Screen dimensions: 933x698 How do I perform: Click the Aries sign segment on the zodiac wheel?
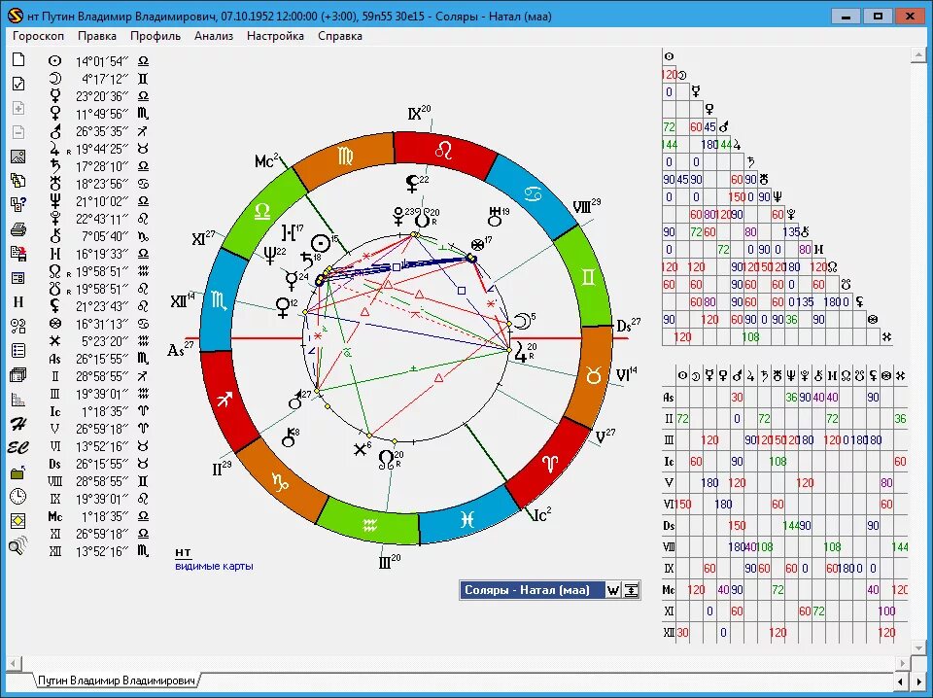pos(548,463)
